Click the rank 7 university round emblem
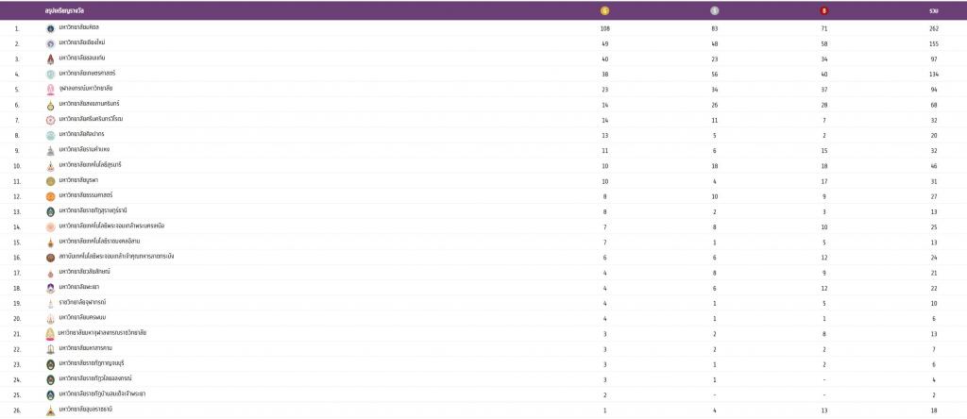Screen dimensions: 967x419 pyautogui.click(x=51, y=120)
